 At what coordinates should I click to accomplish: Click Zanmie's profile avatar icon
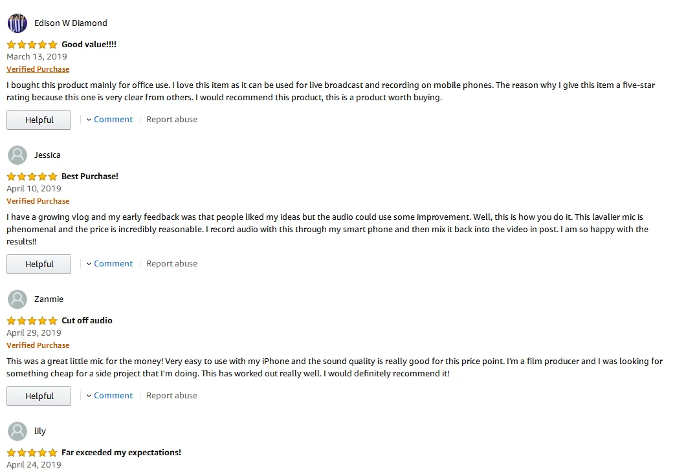click(x=17, y=299)
